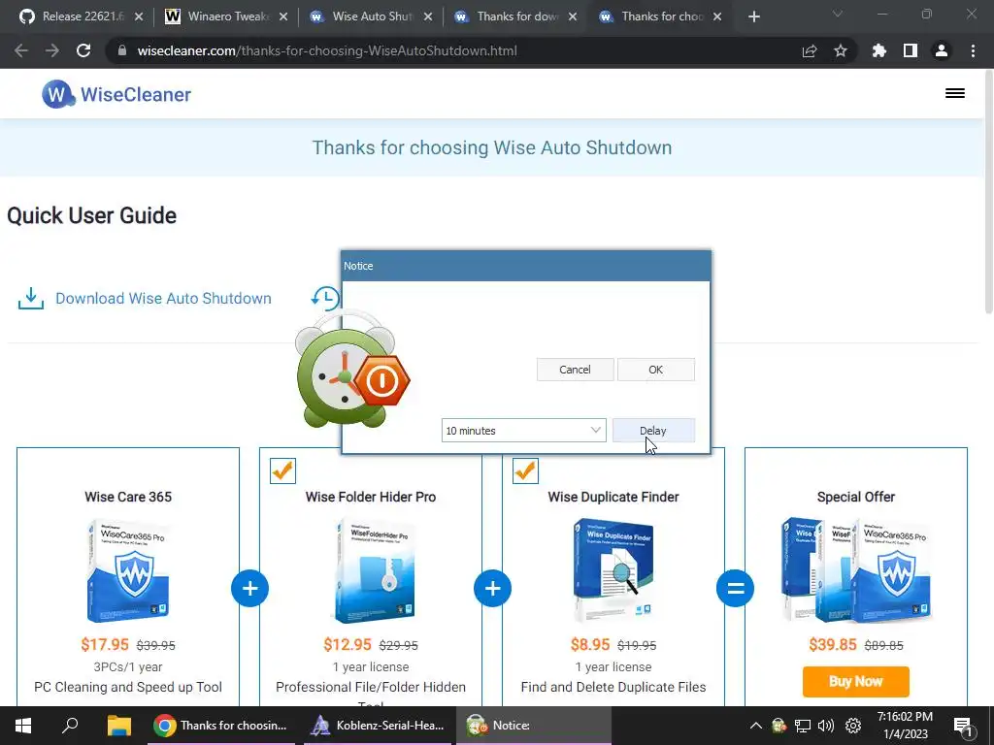Screen dimensions: 994x745
Task: Click the WiseCleaner logo
Action: click(116, 94)
